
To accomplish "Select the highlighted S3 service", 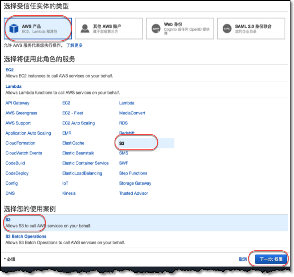I will (146, 143).
